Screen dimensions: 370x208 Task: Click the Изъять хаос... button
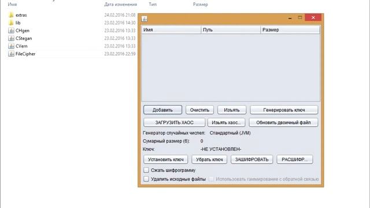coord(226,122)
